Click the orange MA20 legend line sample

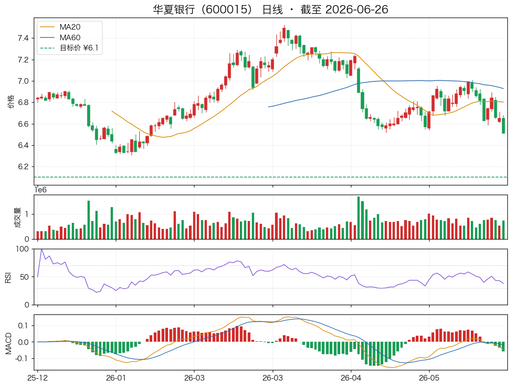click(x=47, y=27)
